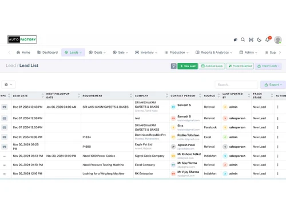
Task: Open rows-per-page selector showing 10
Action: pos(9,84)
